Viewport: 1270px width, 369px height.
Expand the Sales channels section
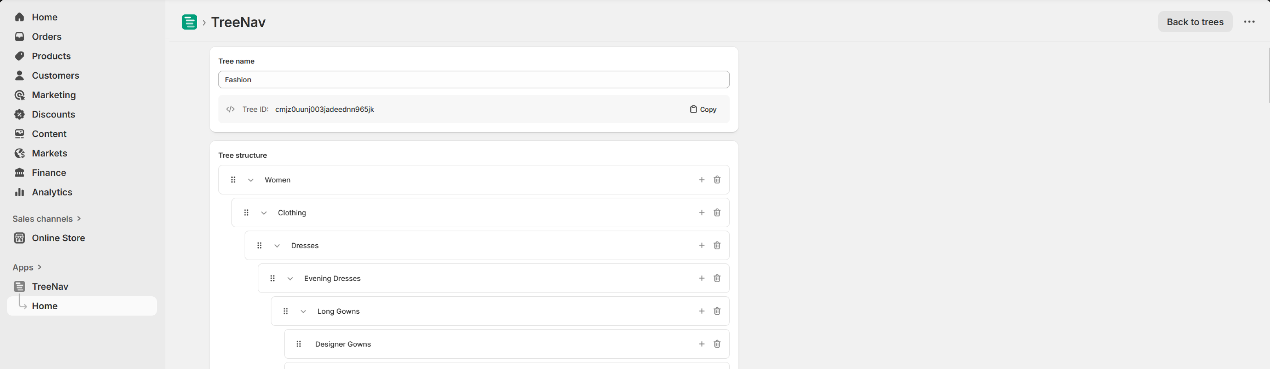79,219
